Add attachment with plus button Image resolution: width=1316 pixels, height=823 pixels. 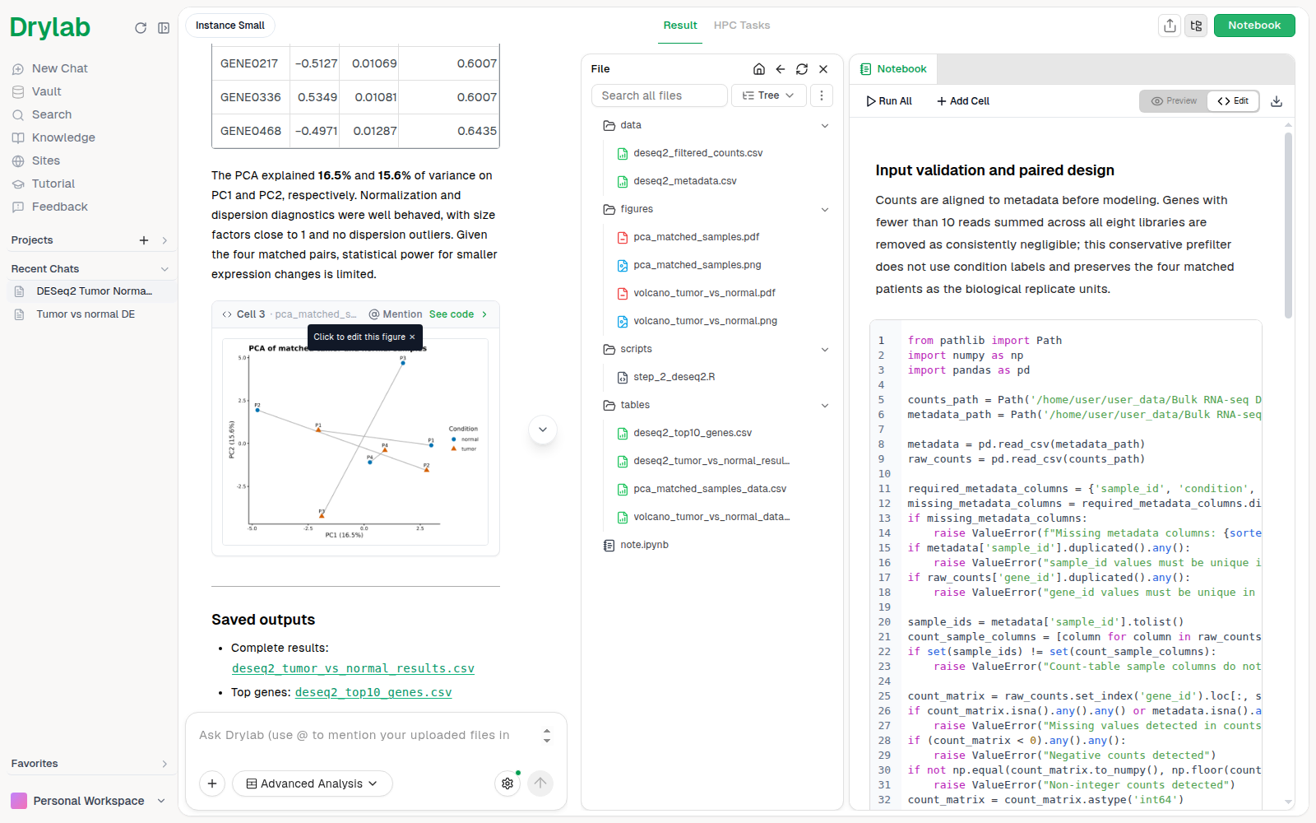(212, 783)
